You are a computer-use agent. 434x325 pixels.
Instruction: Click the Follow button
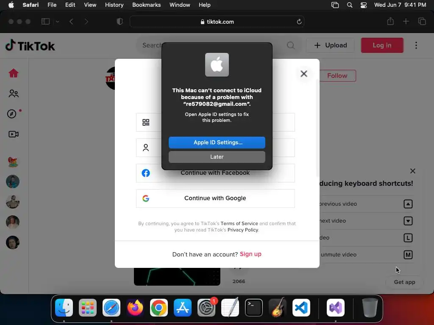coord(337,76)
